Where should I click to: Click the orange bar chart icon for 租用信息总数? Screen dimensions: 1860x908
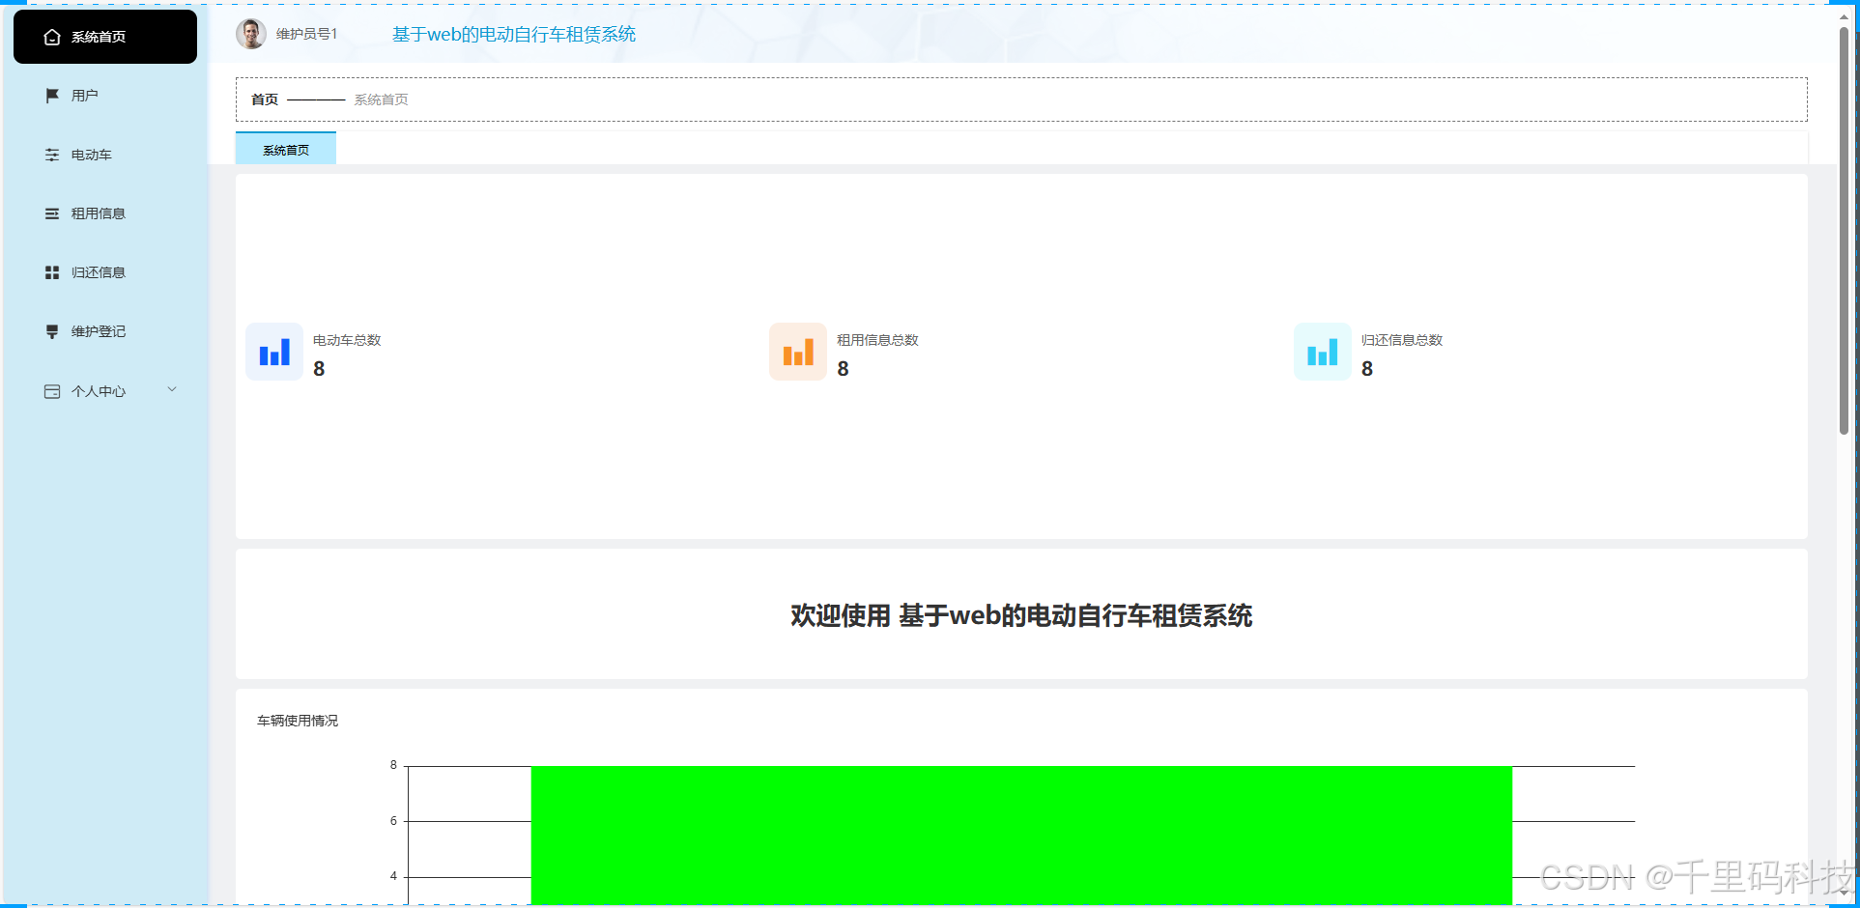(798, 352)
